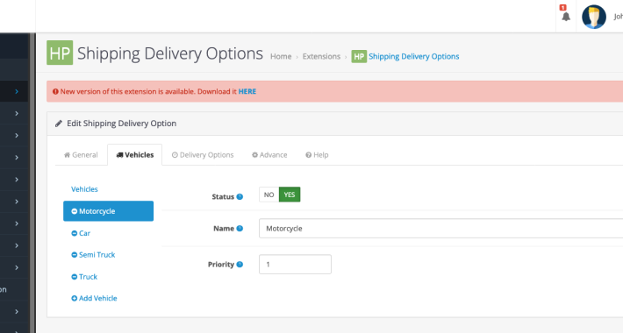This screenshot has width=623, height=333.
Task: Select the Truck vehicle
Action: click(x=88, y=277)
